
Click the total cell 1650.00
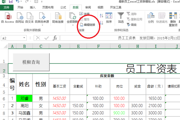[155, 98]
